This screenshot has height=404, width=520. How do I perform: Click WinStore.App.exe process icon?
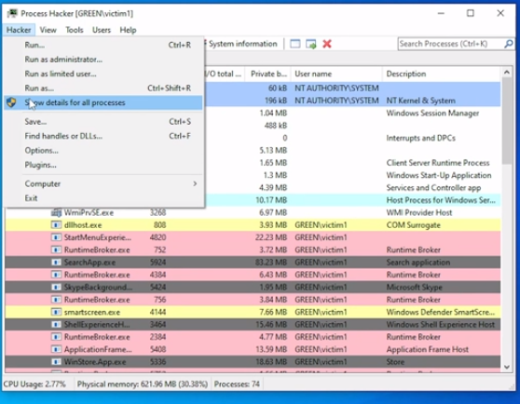coord(56,361)
